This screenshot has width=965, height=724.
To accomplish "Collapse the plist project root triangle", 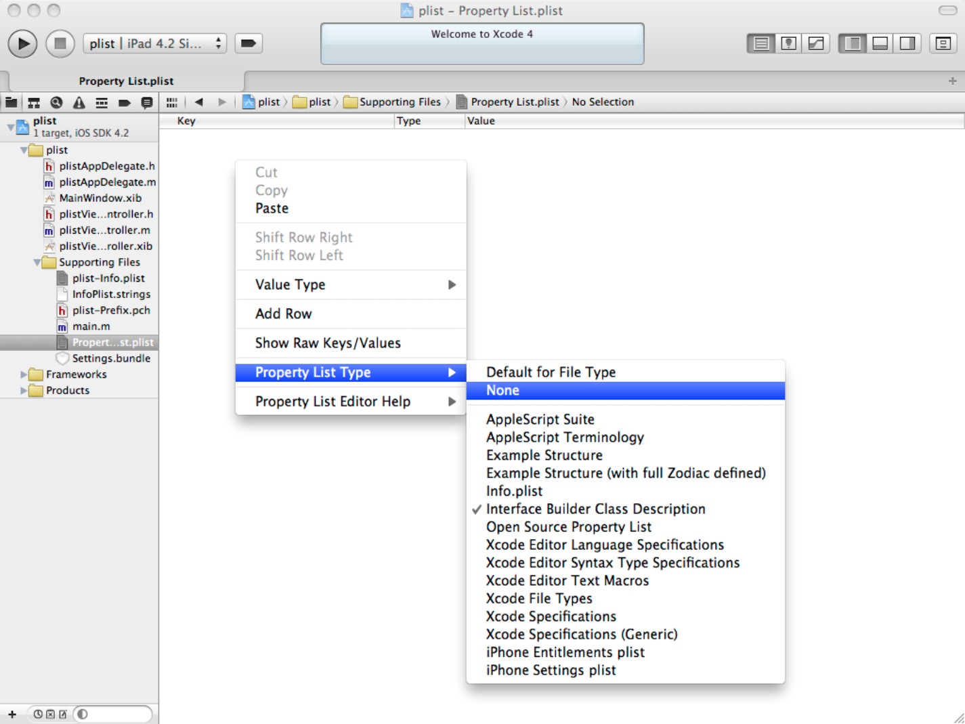I will coord(10,127).
